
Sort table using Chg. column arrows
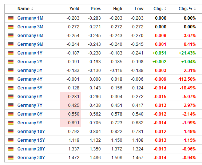[x=165, y=9]
